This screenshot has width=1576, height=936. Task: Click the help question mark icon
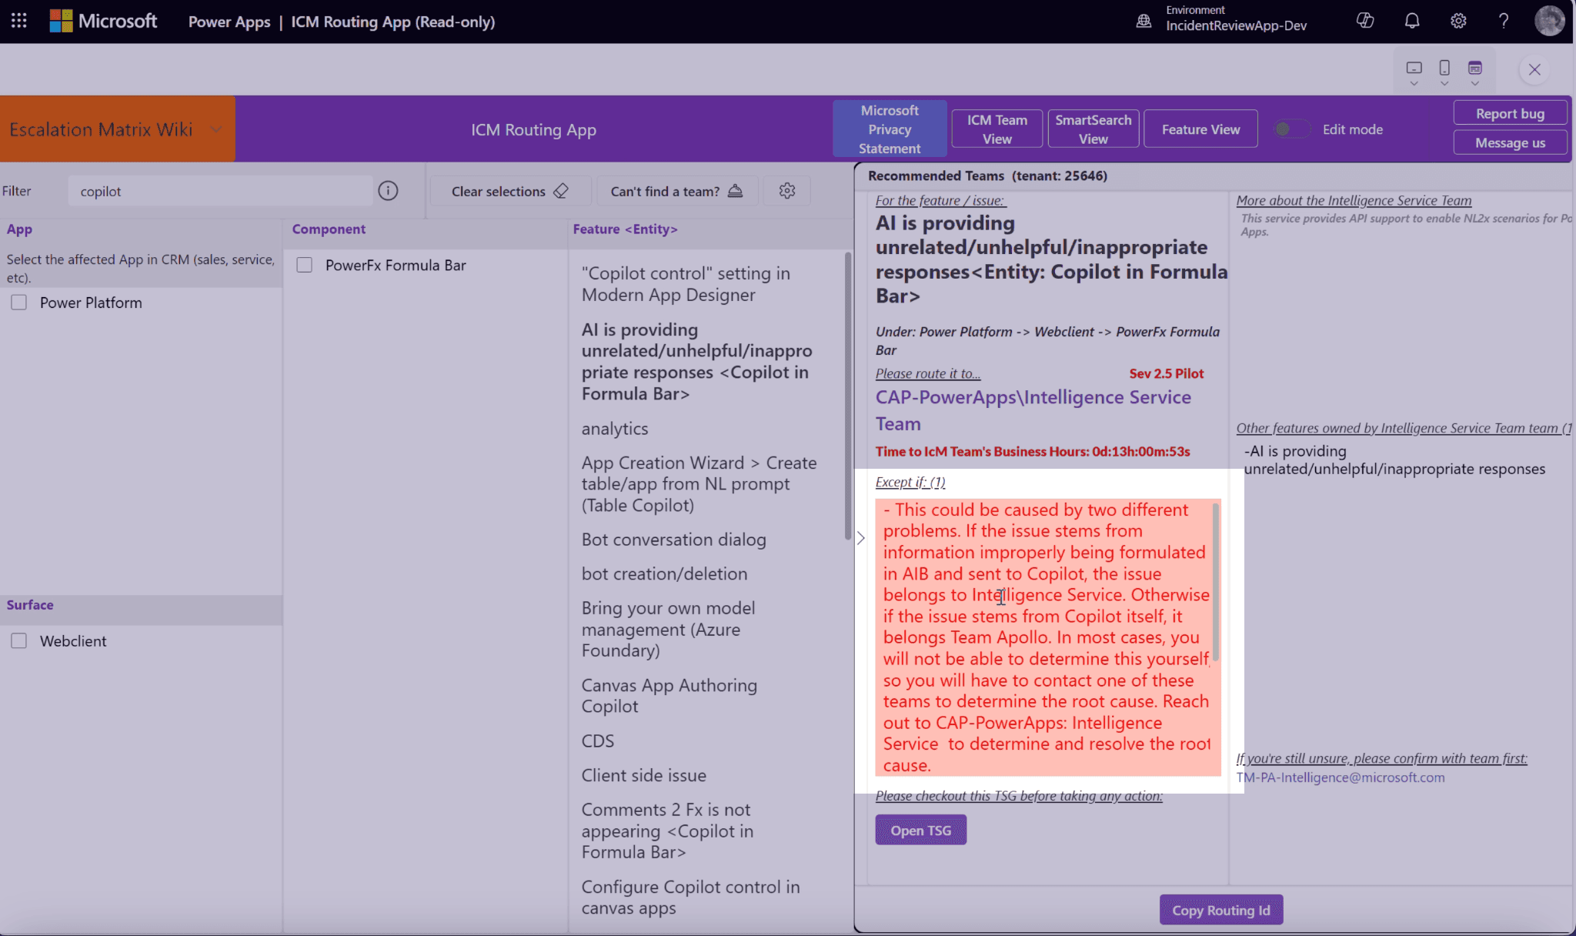(x=1504, y=21)
